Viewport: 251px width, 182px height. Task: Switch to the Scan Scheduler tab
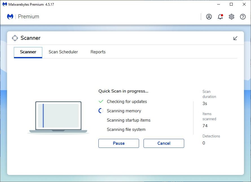tap(63, 52)
